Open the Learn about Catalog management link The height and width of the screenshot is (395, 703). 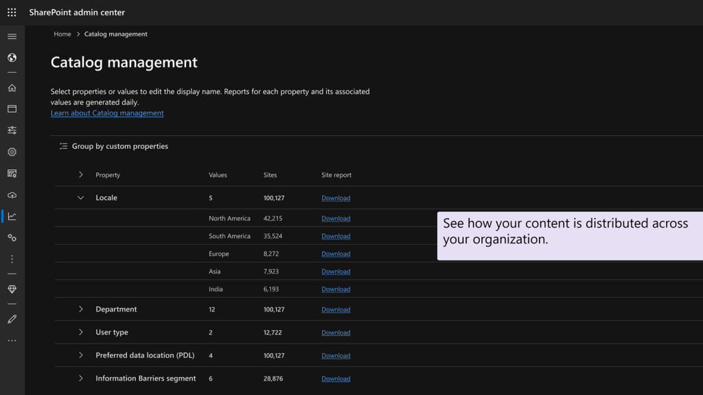click(x=107, y=112)
